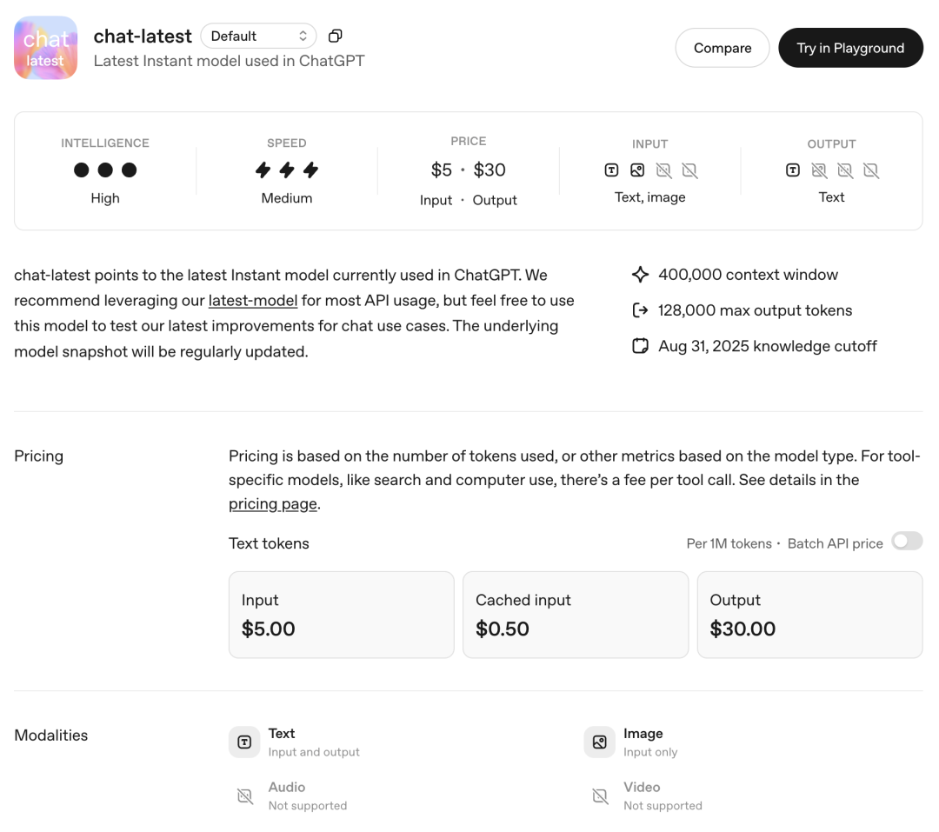This screenshot has width=939, height=832.
Task: Click the knowledge cutoff calendar icon
Action: pos(640,346)
